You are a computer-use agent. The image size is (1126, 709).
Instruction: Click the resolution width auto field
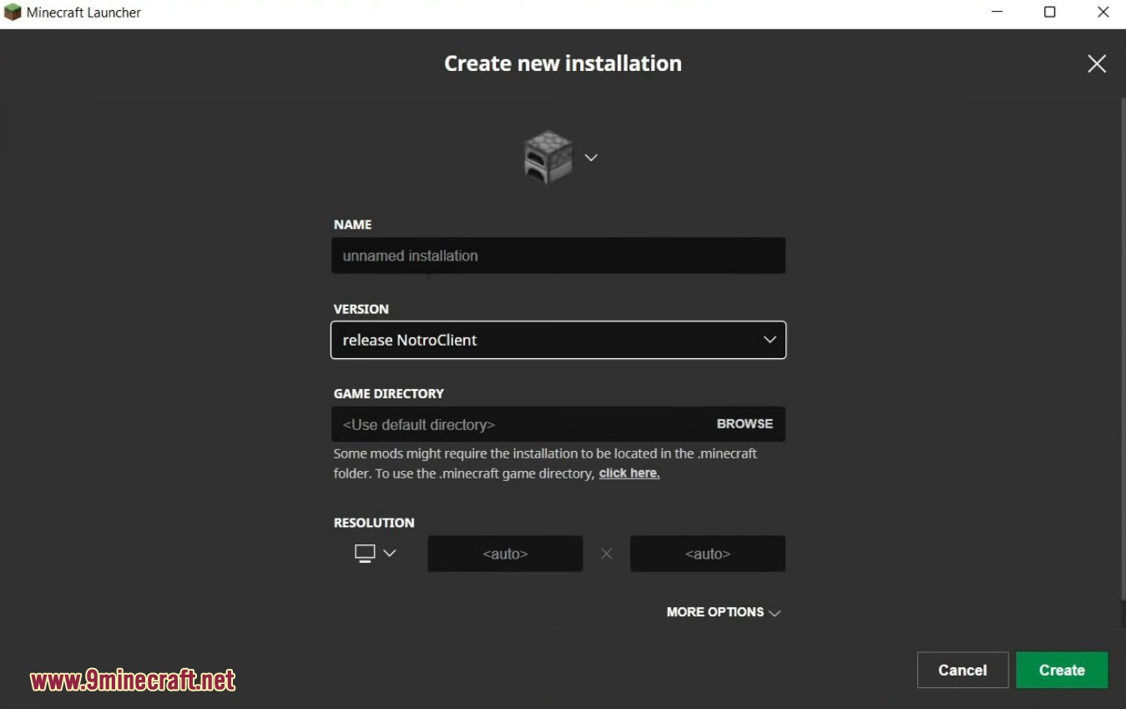pyautogui.click(x=505, y=554)
